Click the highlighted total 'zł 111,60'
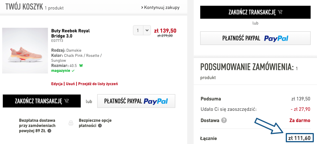The width and height of the screenshot is (317, 144). pyautogui.click(x=299, y=138)
